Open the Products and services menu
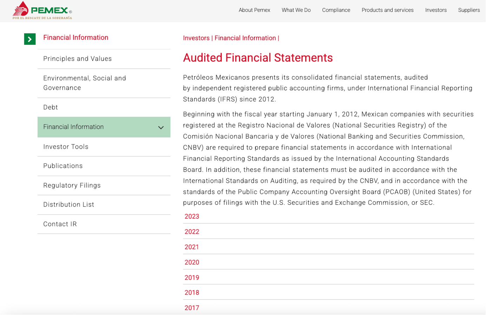Screen dimensions: 486x315 [x=387, y=10]
